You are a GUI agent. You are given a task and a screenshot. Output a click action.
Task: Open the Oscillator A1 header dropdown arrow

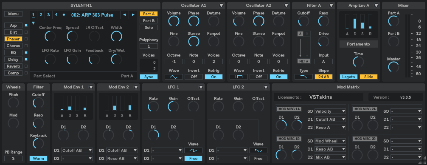221,6
